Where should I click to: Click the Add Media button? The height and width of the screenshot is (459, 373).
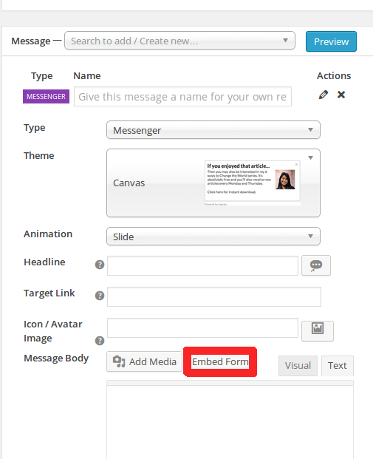pyautogui.click(x=144, y=361)
